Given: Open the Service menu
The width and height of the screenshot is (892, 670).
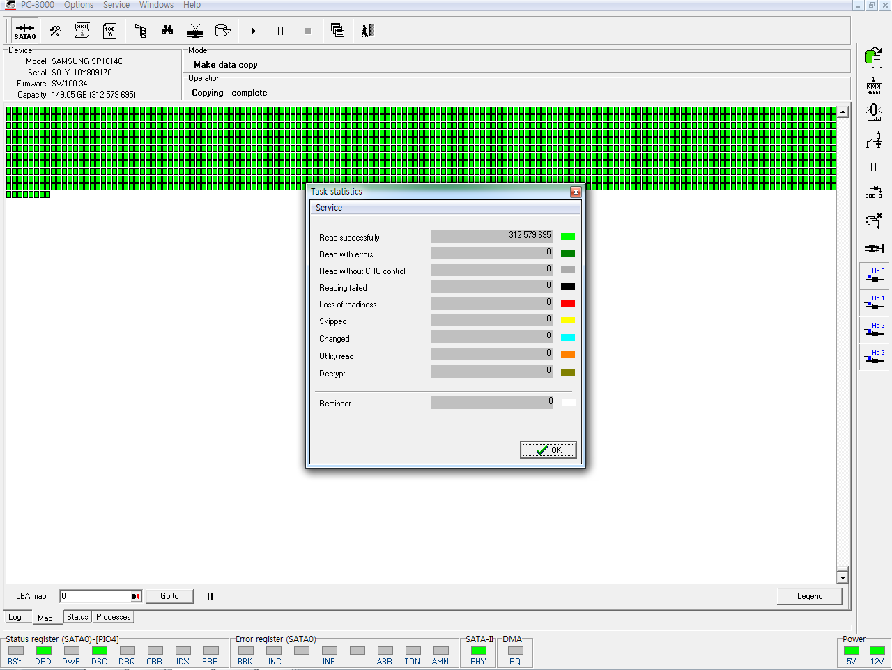Looking at the screenshot, I should coord(116,5).
